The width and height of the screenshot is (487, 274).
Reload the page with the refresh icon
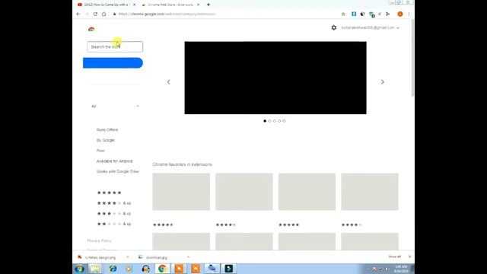[x=95, y=14]
